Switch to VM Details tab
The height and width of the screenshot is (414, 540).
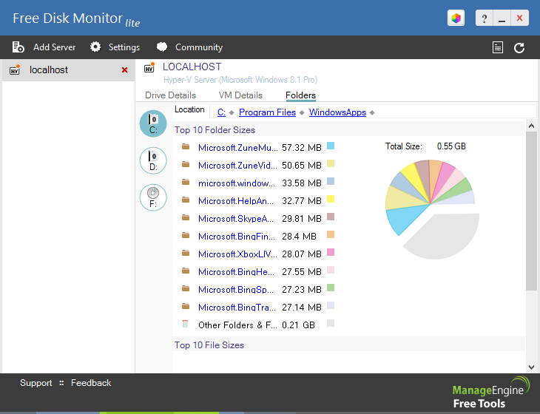[x=240, y=95]
